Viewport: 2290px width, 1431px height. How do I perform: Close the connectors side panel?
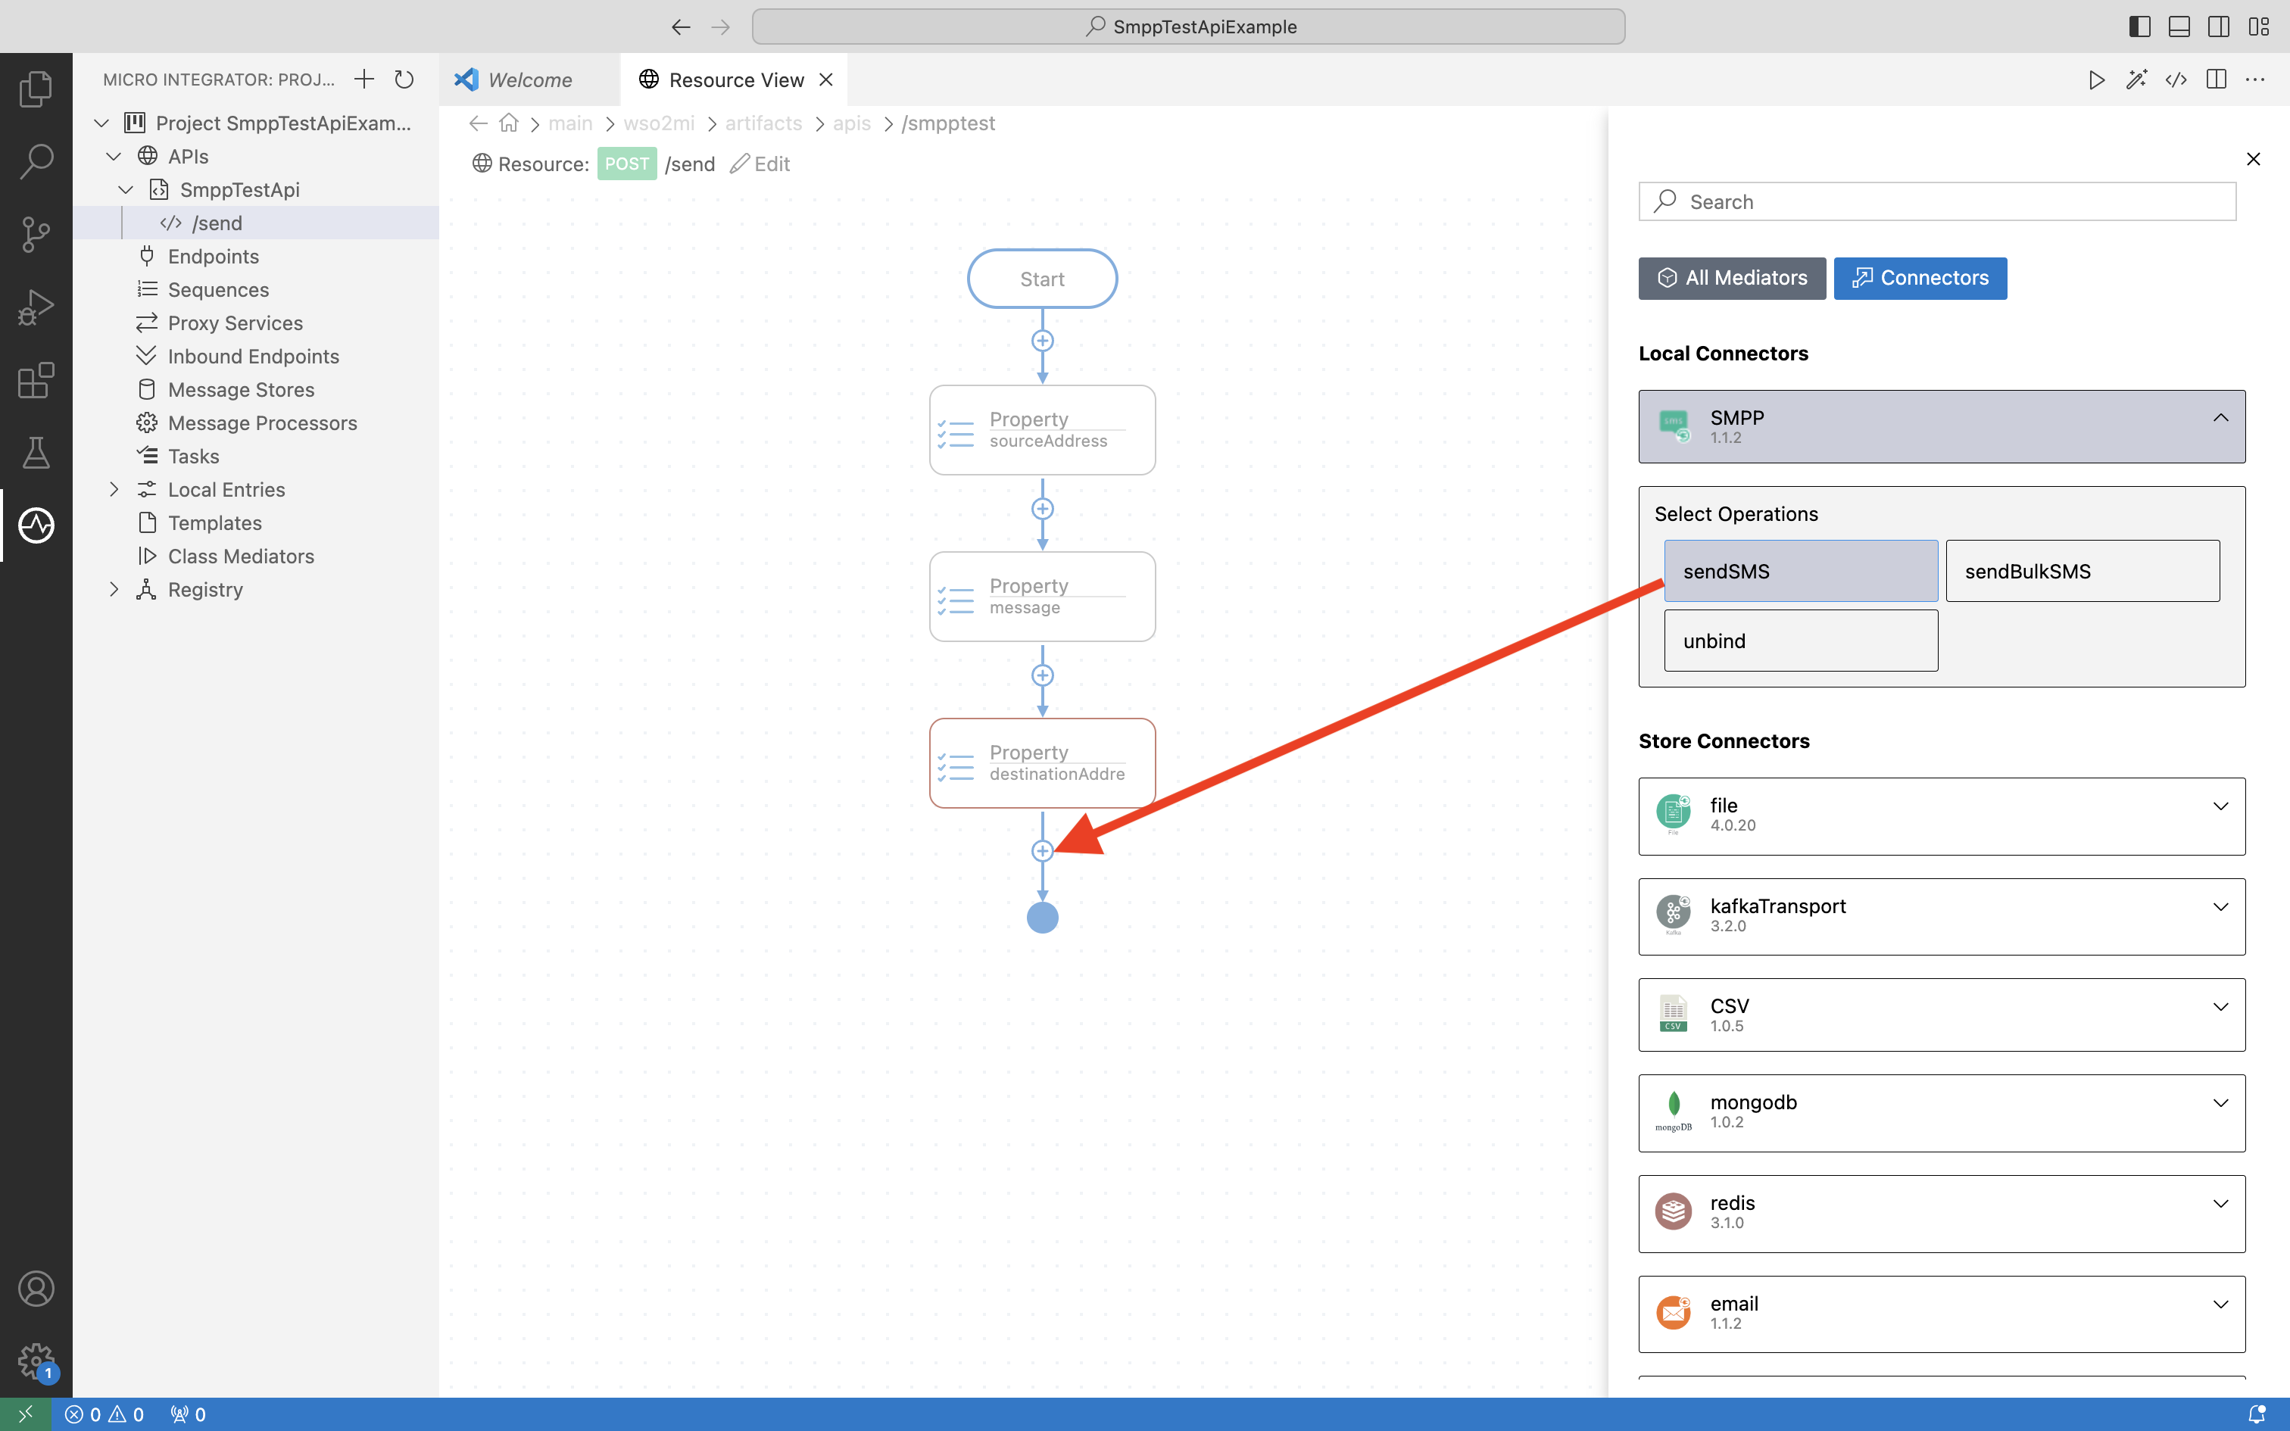pos(2253,159)
